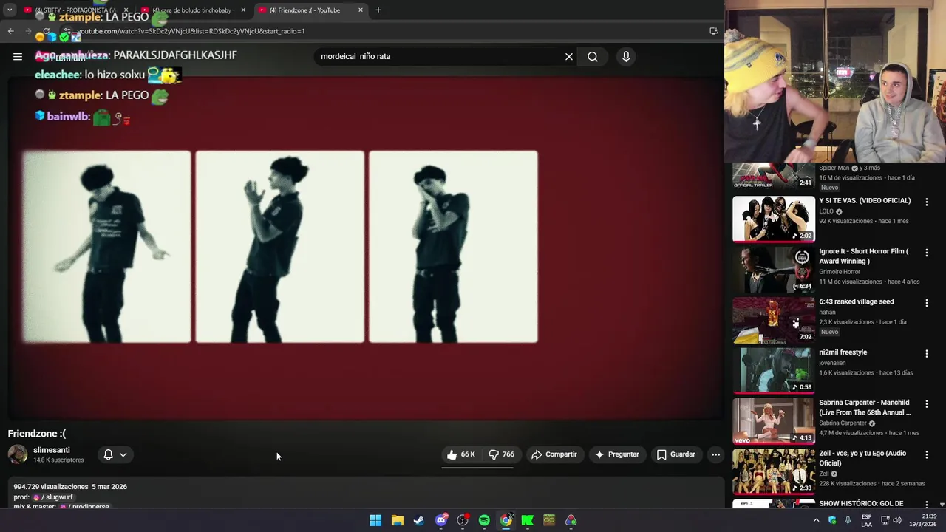Screen dimensions: 946x532
Task: Close the 'cara de boludo tinchobaby' tab
Action: tap(243, 10)
